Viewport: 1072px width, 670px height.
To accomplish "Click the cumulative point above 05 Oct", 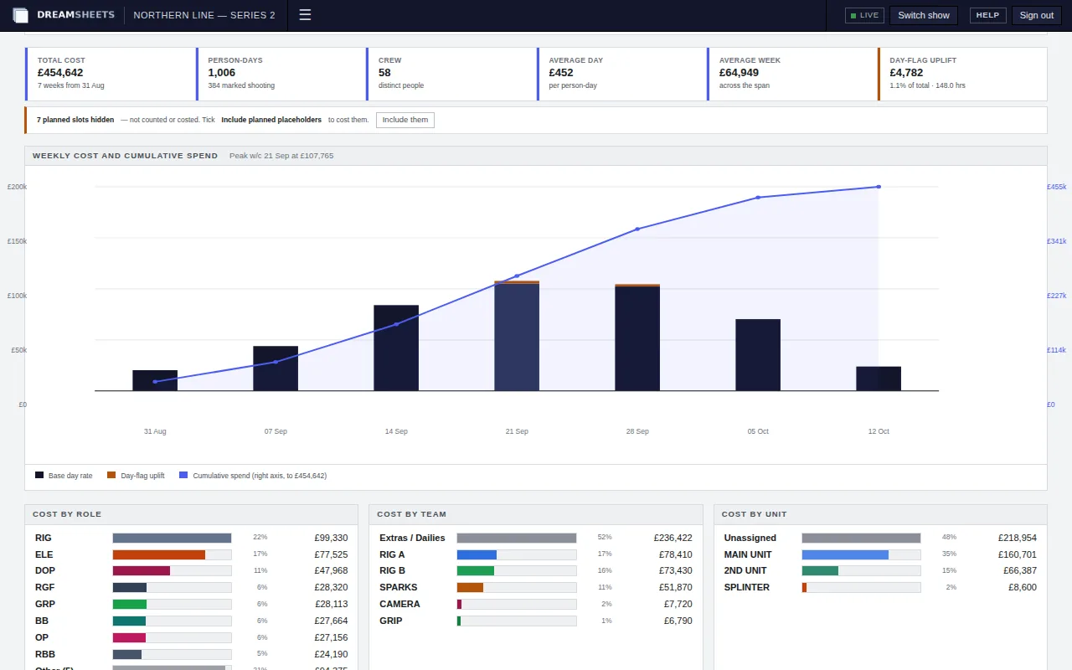I will click(x=758, y=198).
